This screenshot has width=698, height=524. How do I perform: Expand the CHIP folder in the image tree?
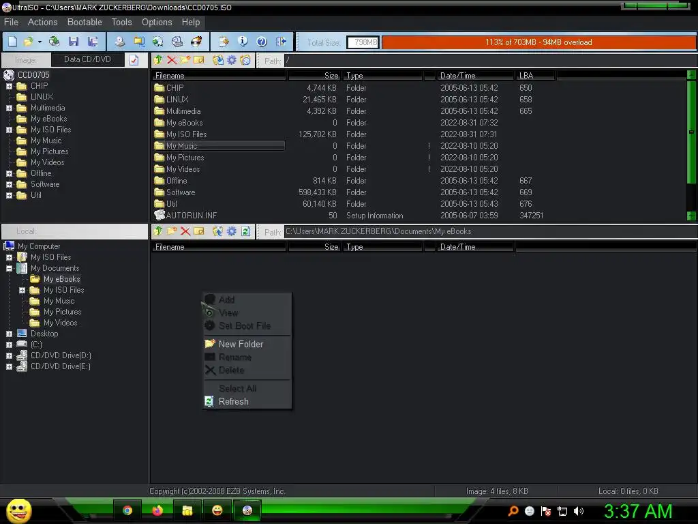tap(9, 86)
